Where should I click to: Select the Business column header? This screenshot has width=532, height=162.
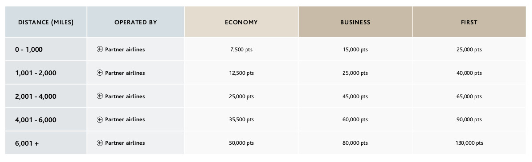355,22
